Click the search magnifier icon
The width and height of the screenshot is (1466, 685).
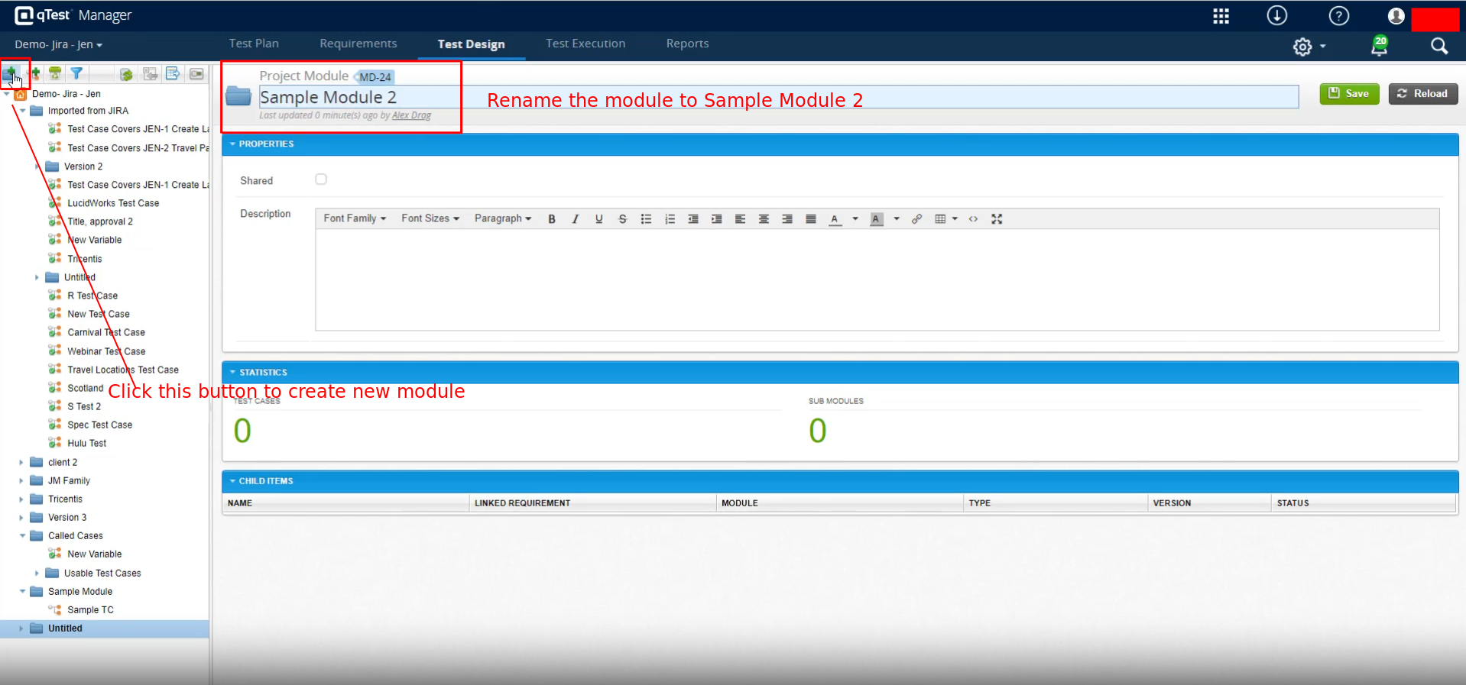(x=1438, y=47)
